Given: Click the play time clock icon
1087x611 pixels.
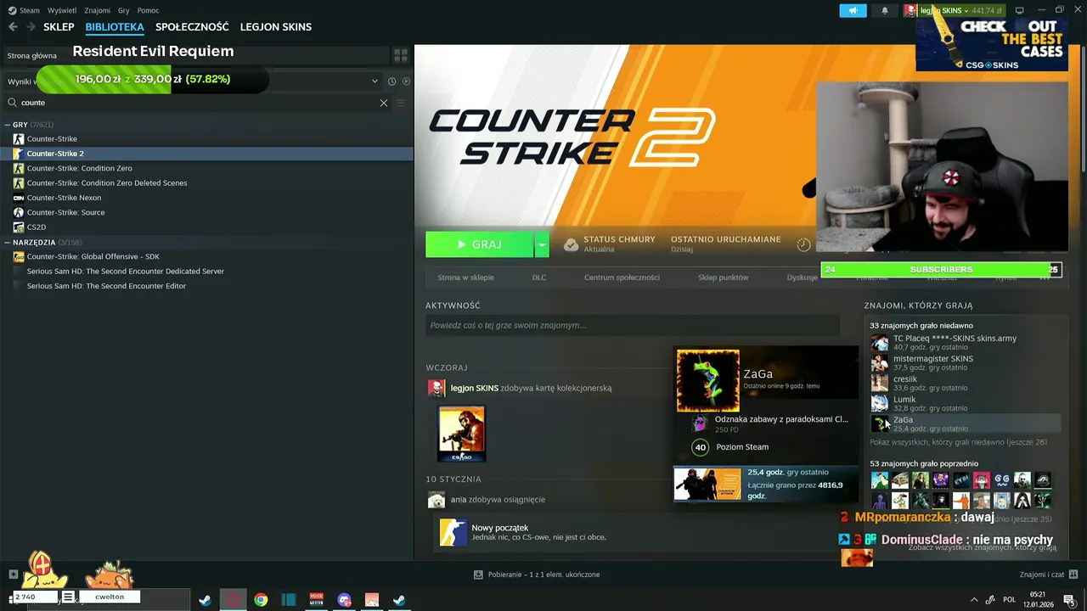Looking at the screenshot, I should coord(803,244).
